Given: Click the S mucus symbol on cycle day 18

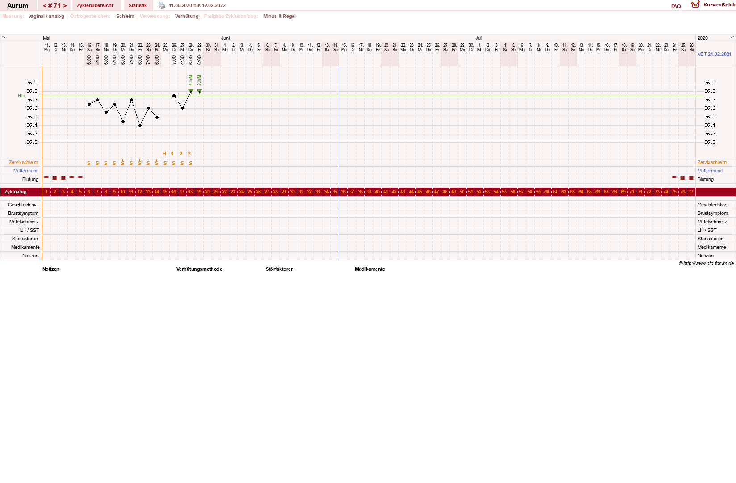Looking at the screenshot, I should tap(191, 163).
